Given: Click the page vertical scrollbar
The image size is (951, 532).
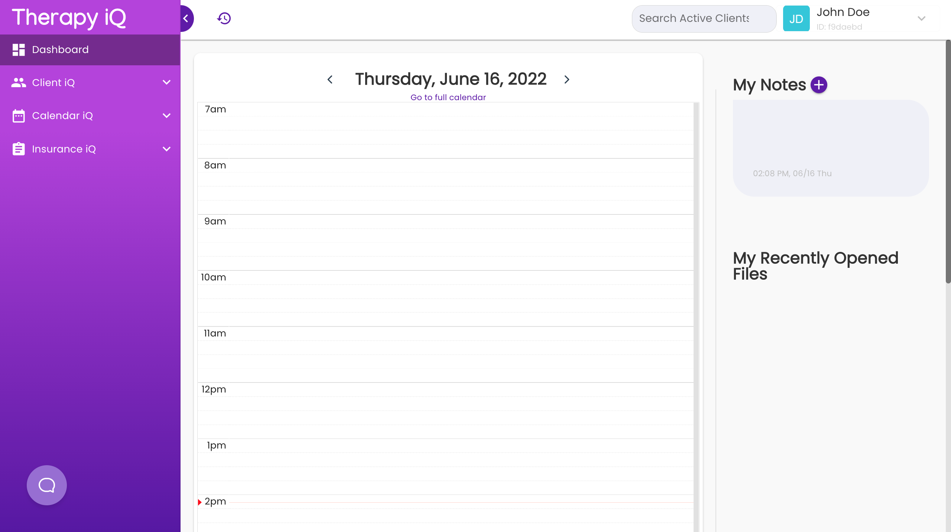Looking at the screenshot, I should [x=948, y=162].
